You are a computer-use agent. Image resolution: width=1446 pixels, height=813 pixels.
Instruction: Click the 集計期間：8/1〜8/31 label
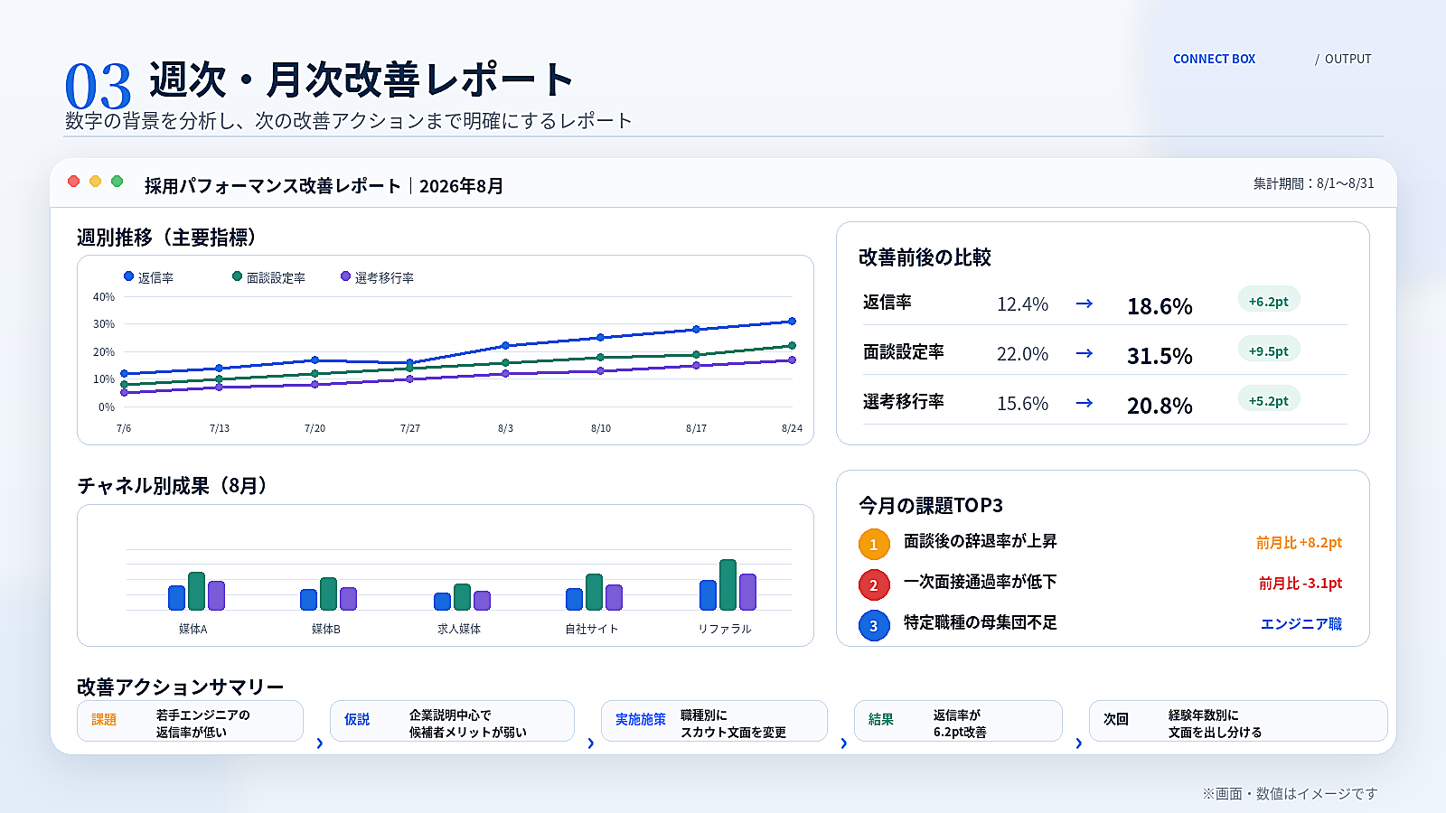[1313, 183]
